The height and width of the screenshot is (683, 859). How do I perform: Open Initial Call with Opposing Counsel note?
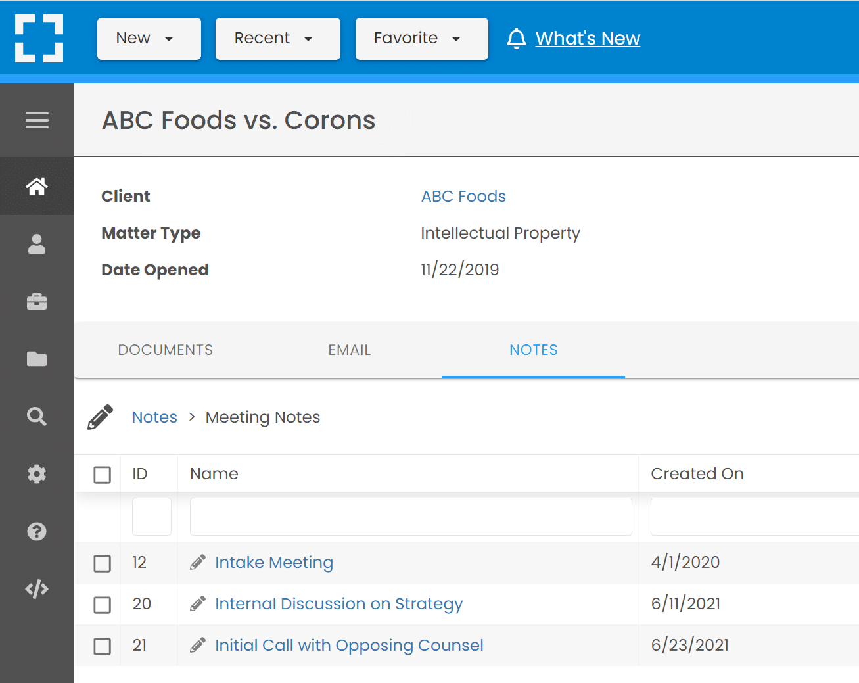click(349, 646)
